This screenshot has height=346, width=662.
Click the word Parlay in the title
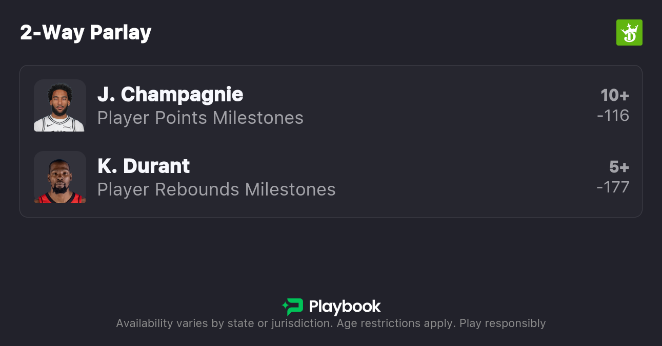click(121, 33)
